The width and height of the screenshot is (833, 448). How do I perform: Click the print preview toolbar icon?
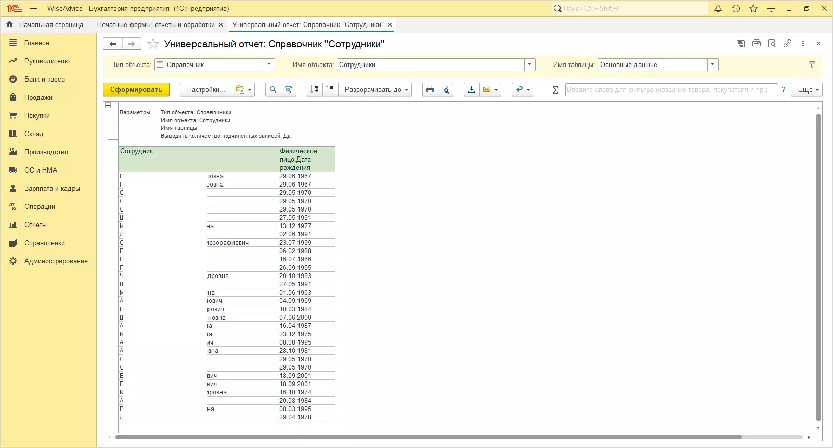(446, 90)
